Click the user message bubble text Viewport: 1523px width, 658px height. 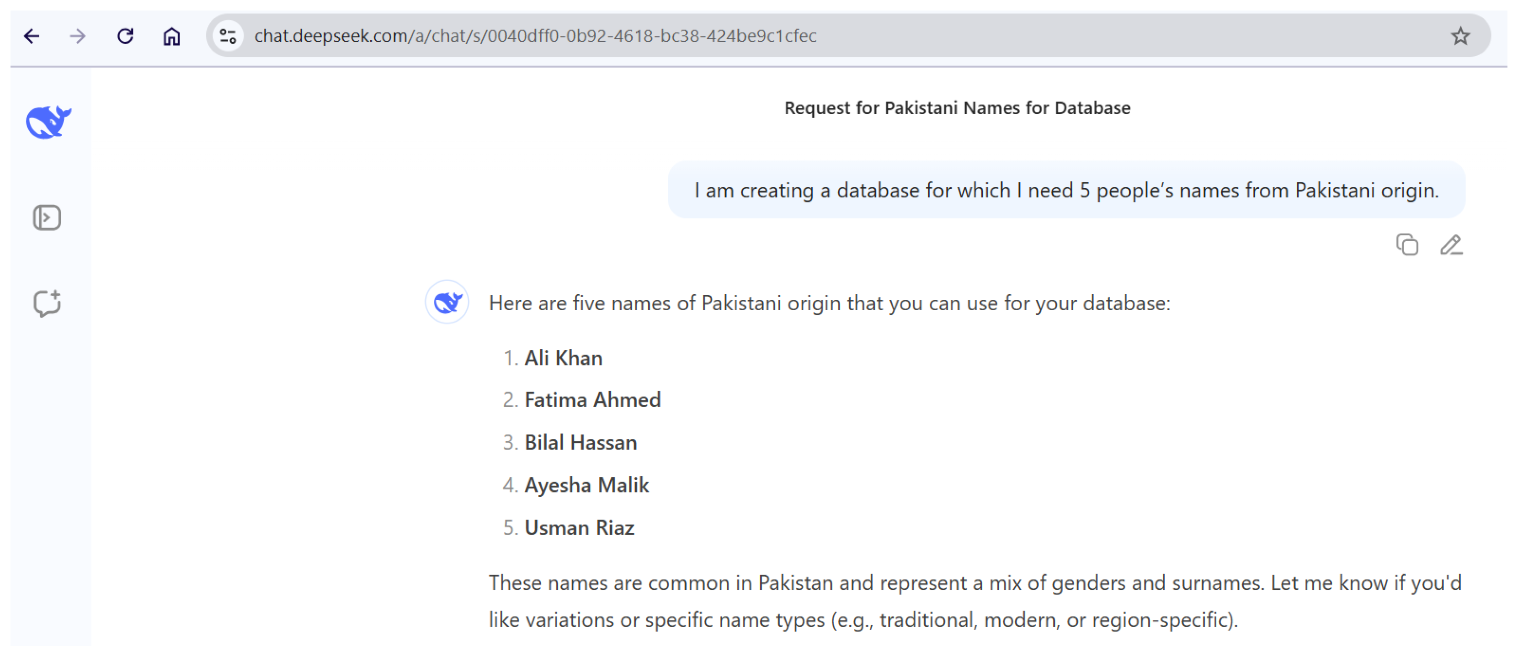tap(1066, 191)
